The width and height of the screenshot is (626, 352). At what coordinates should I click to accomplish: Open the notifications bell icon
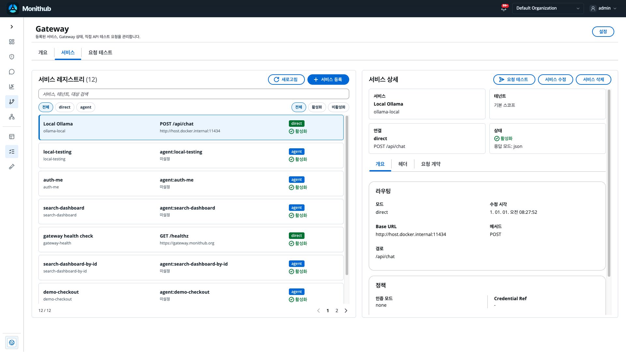504,8
